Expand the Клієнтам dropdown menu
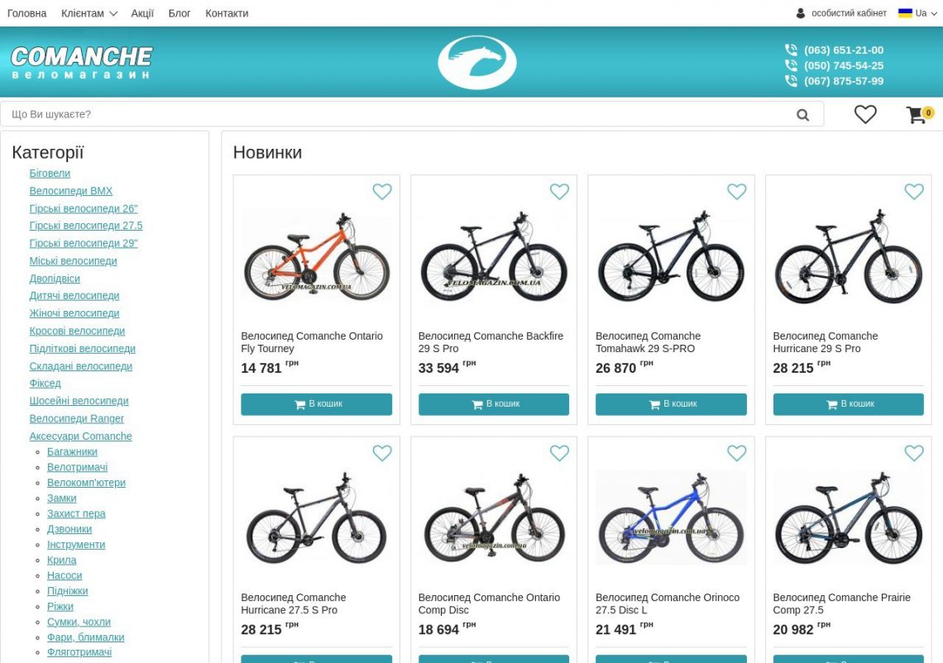This screenshot has width=943, height=663. (x=89, y=13)
